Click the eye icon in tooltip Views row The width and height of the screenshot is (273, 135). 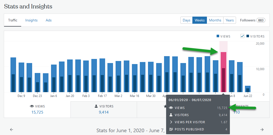click(x=171, y=108)
